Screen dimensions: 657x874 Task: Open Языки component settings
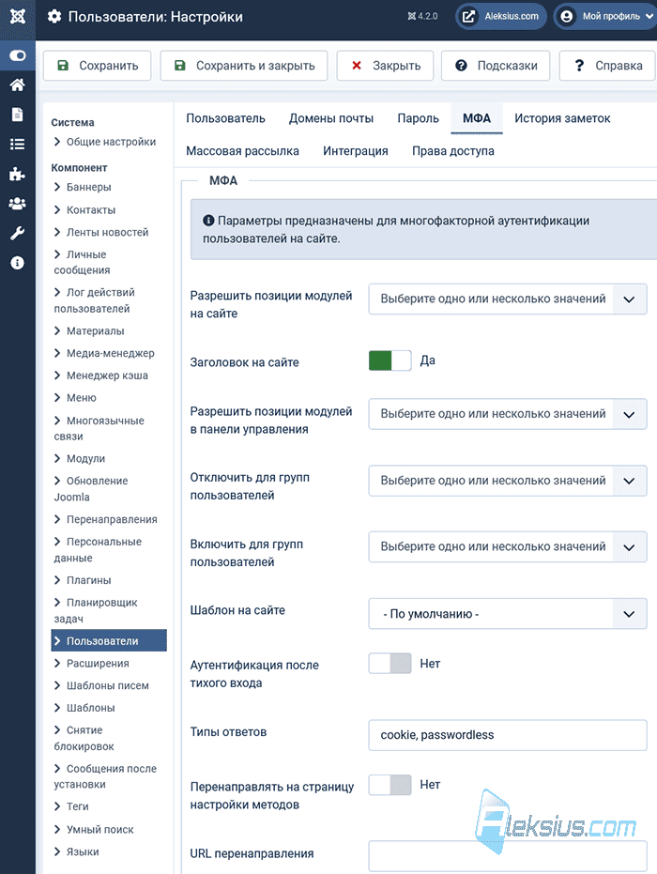tap(76, 851)
